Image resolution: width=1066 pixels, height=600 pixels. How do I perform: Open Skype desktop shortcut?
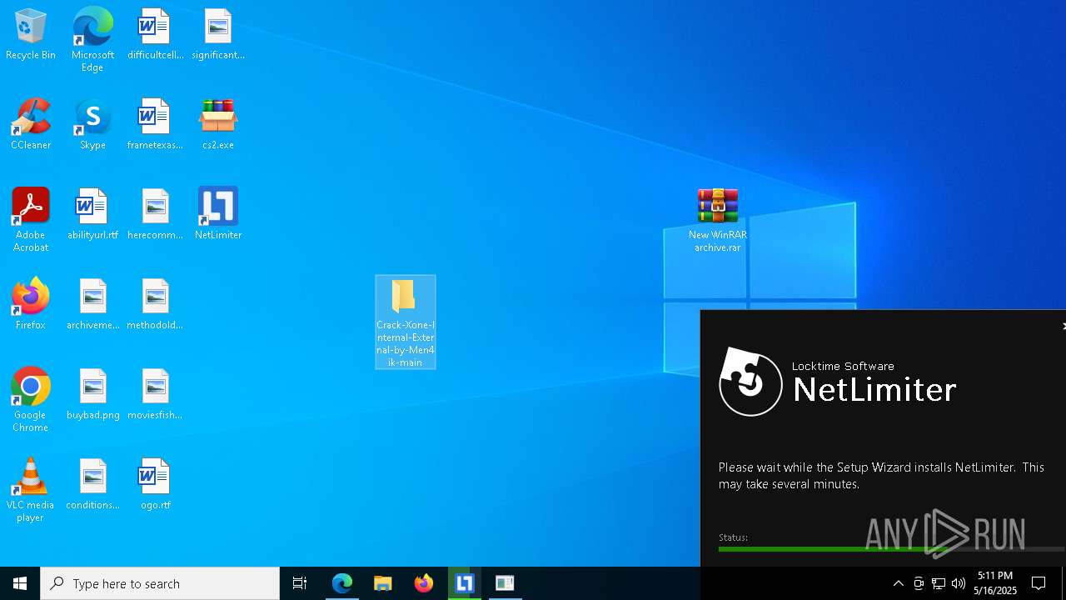click(x=92, y=125)
